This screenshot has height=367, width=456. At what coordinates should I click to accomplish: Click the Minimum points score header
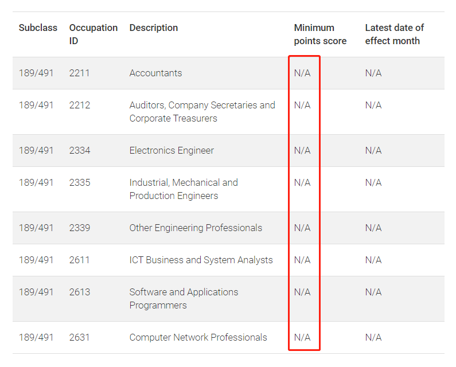[x=320, y=34]
